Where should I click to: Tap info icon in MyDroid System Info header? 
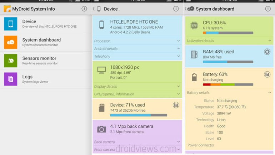click(84, 9)
